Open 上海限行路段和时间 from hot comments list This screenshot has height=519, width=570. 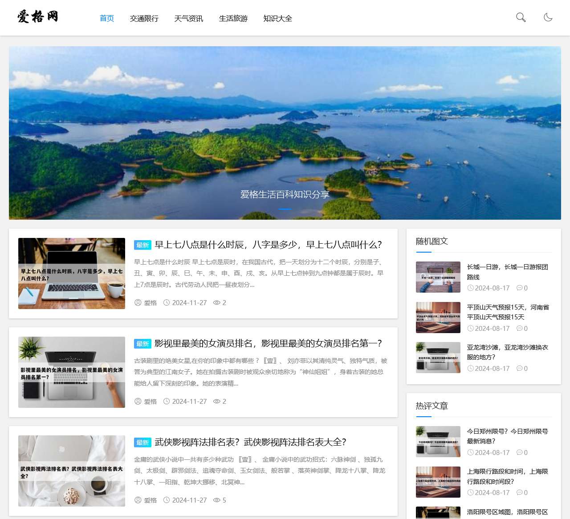(x=507, y=476)
